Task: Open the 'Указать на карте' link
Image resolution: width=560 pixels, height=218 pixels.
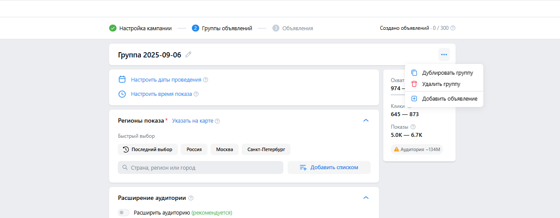Action: point(192,121)
